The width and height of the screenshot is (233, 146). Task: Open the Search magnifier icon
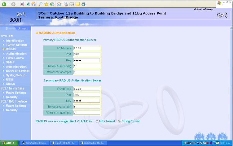click(x=40, y=4)
